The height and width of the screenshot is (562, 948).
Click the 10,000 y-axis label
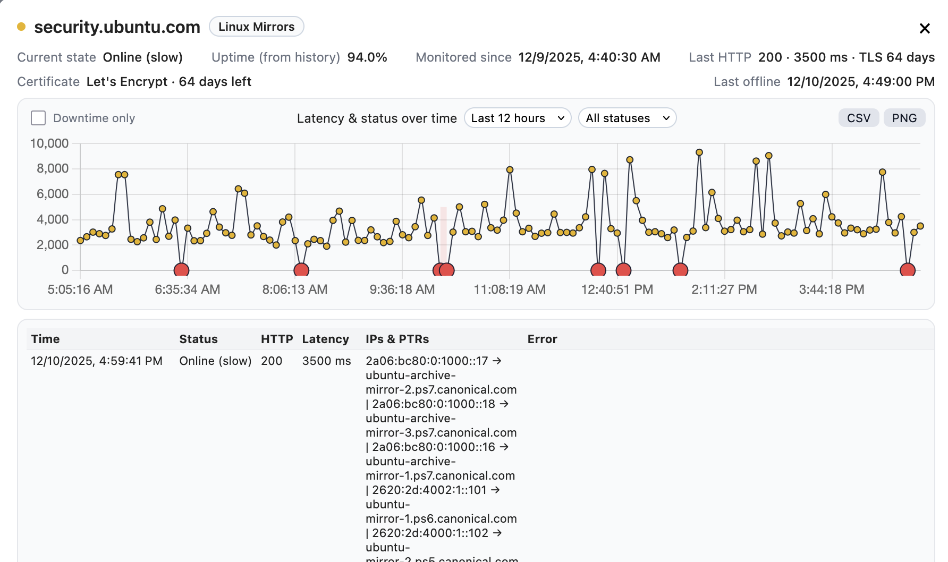pos(49,143)
